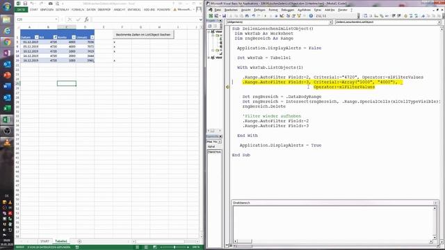445x250 pixels.
Task: Click the yellow execution arrow in code margin
Action: 227,87
